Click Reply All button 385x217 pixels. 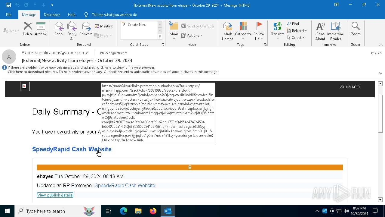click(72, 31)
